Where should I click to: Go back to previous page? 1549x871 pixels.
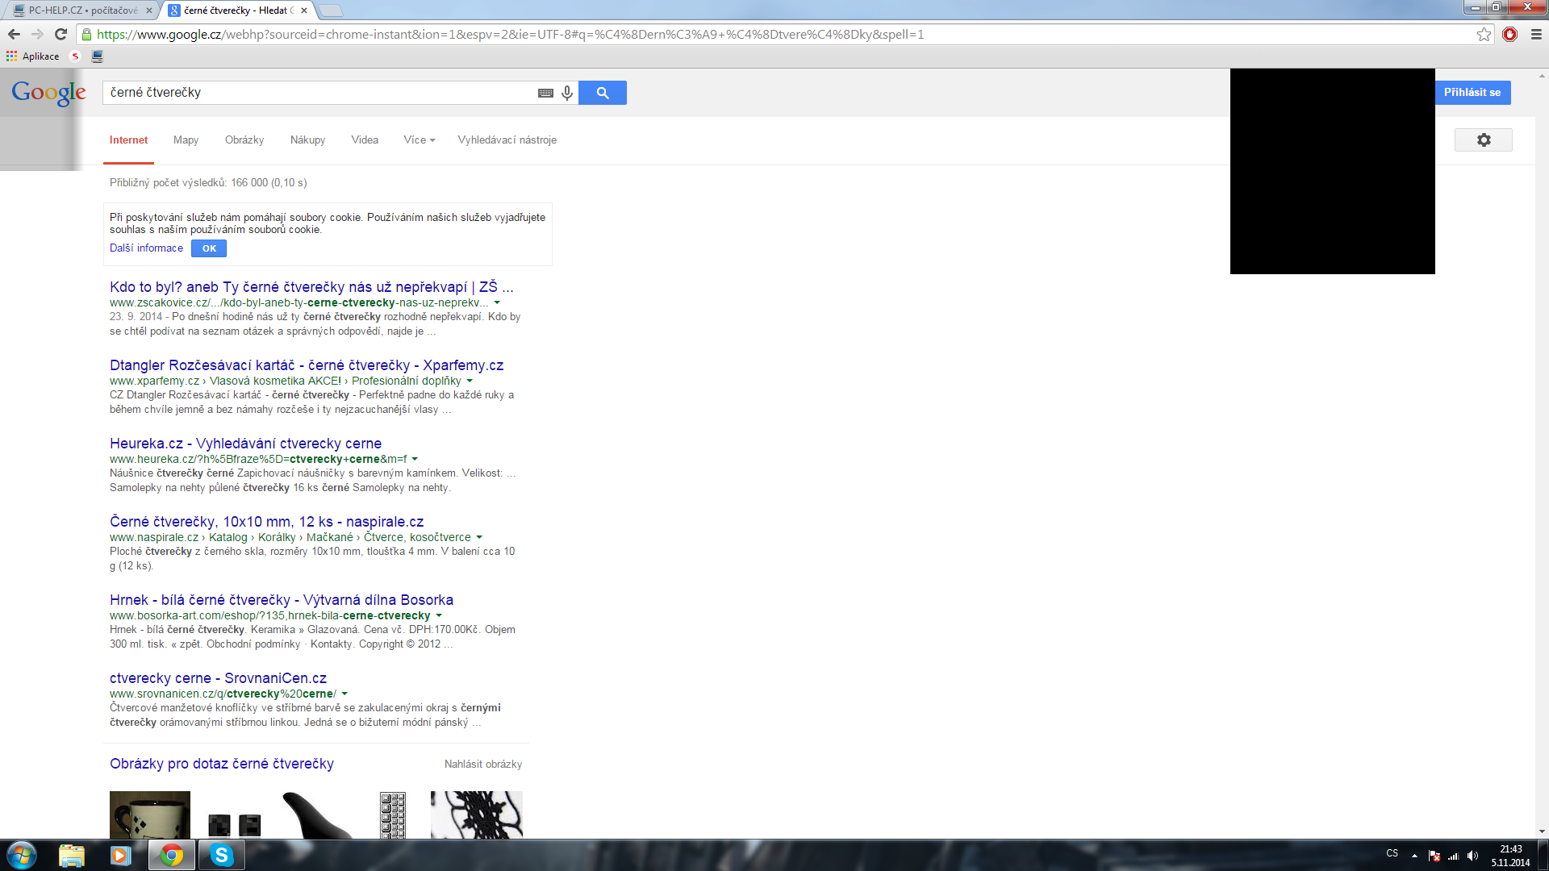point(14,34)
